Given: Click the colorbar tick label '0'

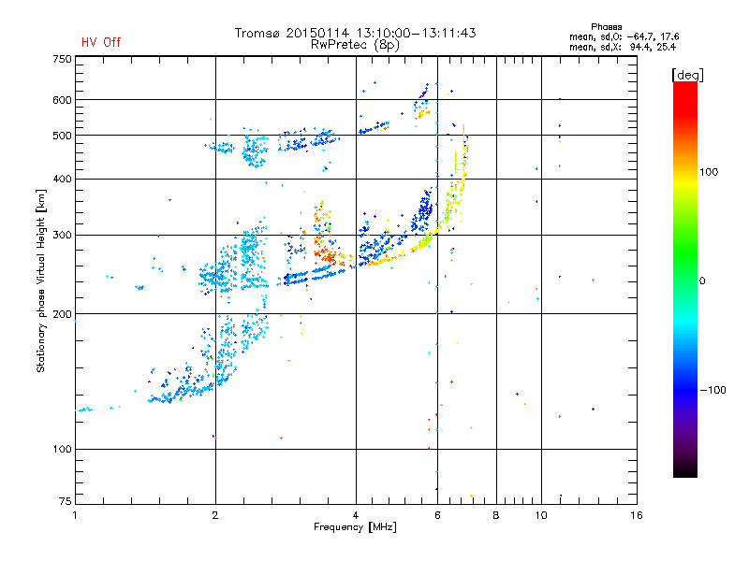Looking at the screenshot, I should click(x=702, y=281).
